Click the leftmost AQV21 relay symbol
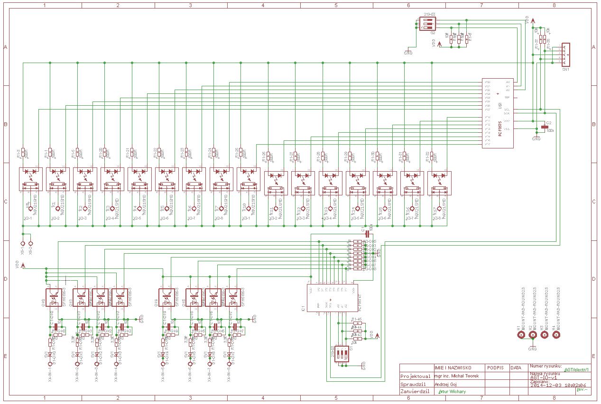601x404 pixels. tap(30, 179)
